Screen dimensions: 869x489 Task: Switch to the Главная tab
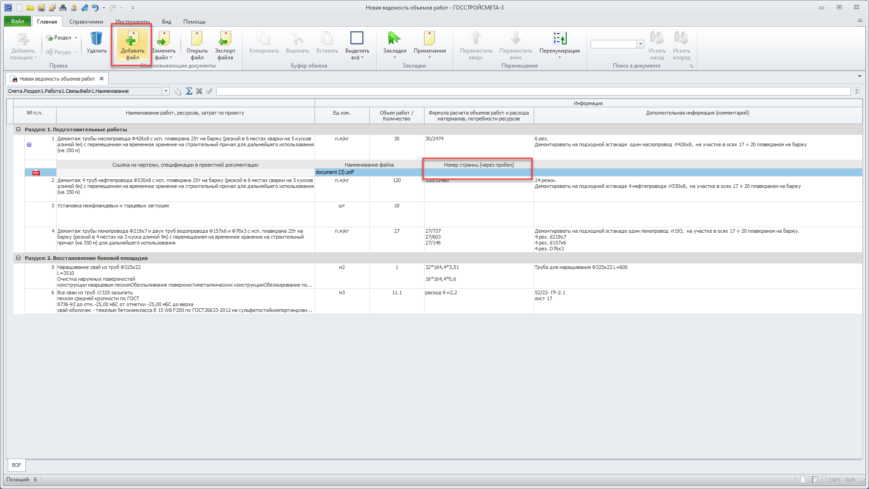47,22
